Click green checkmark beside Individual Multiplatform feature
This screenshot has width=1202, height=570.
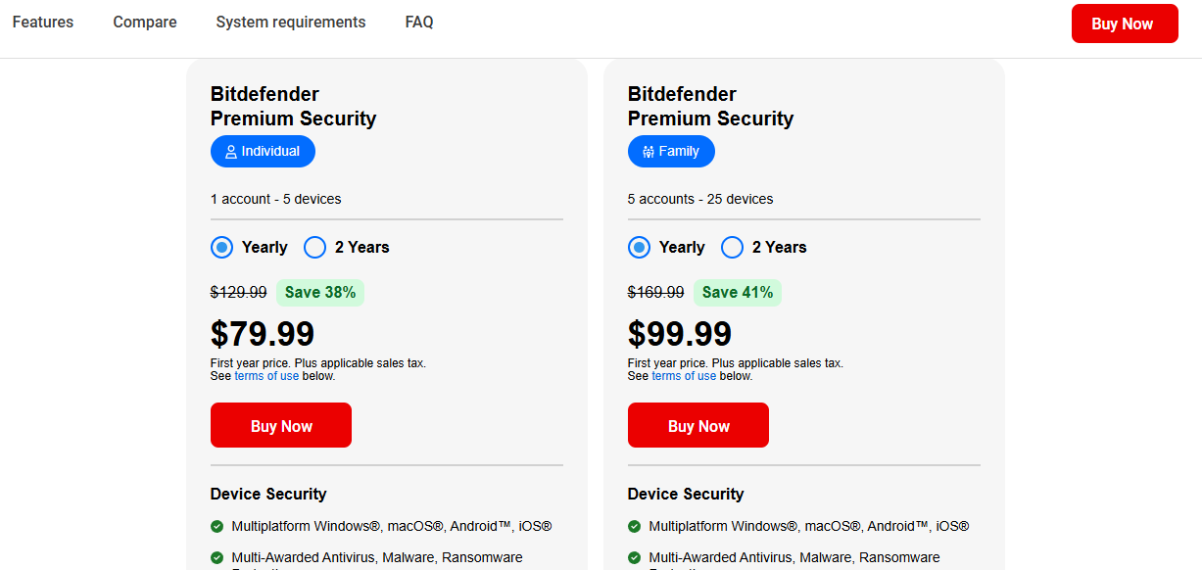pos(216,526)
